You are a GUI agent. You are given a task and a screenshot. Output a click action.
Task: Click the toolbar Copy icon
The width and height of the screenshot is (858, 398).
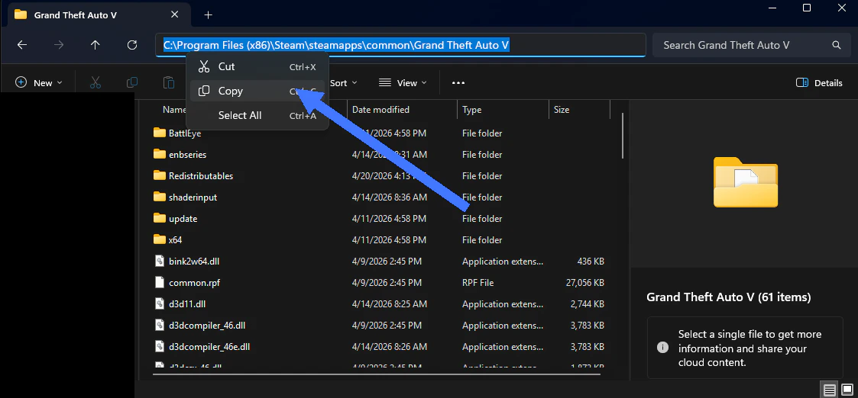(132, 82)
